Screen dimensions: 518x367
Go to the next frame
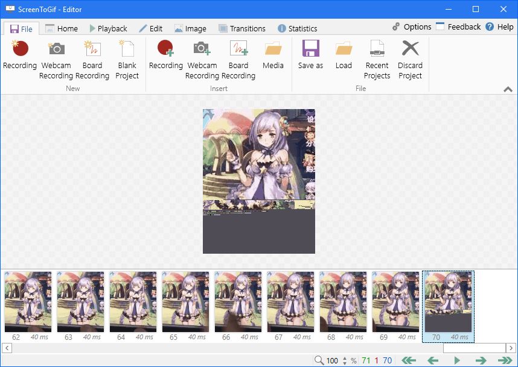tap(481, 360)
